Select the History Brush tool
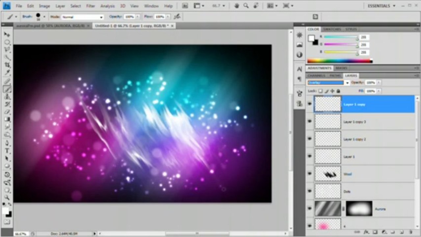This screenshot has height=237, width=421. [x=7, y=104]
